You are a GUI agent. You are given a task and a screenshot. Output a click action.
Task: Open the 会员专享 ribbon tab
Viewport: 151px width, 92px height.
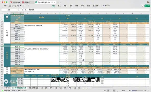(x=96, y=6)
